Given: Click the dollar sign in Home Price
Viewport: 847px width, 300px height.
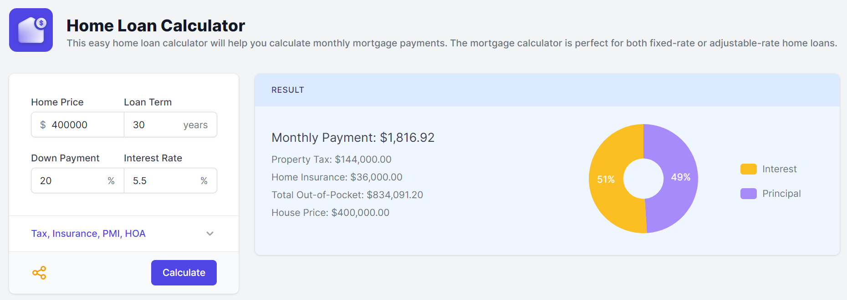Looking at the screenshot, I should tap(43, 125).
